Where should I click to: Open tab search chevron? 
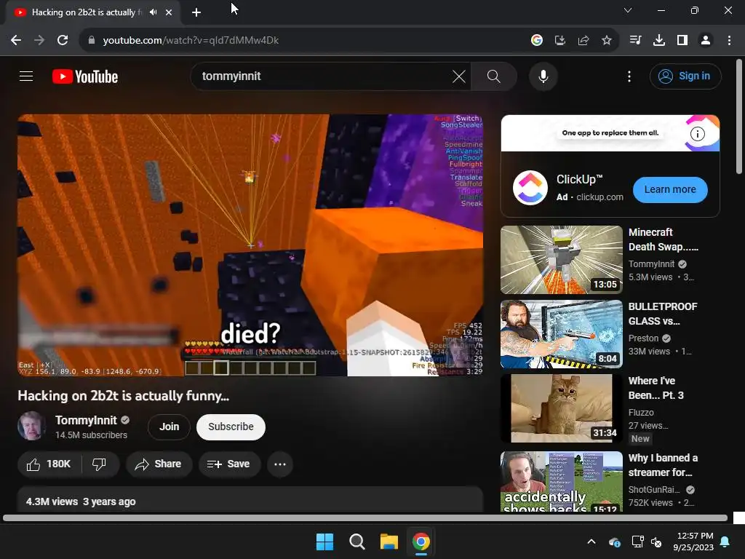coord(628,10)
